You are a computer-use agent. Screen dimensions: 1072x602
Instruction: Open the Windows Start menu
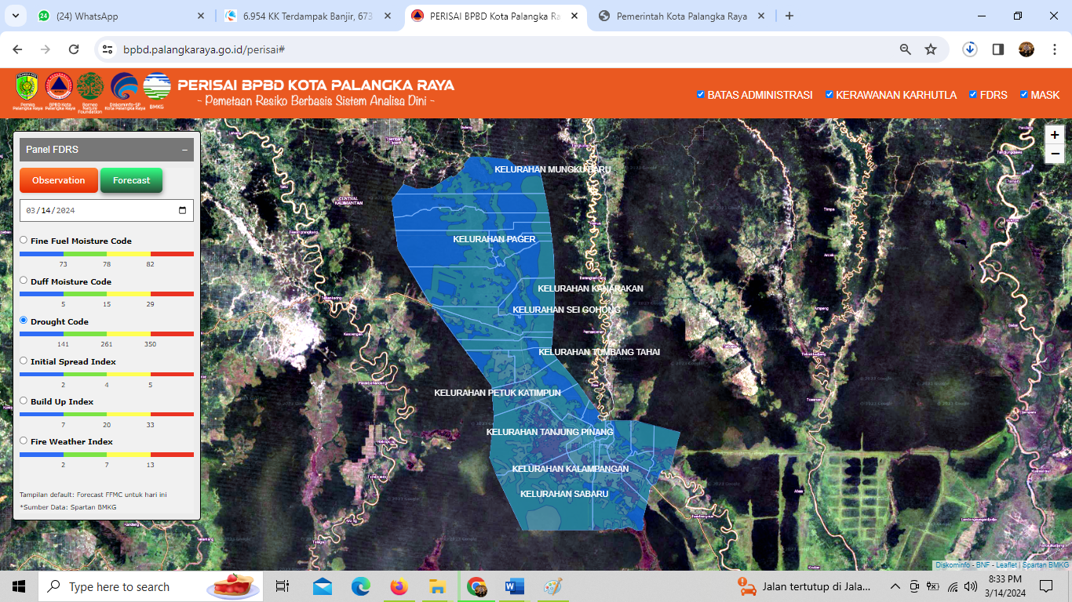19,586
